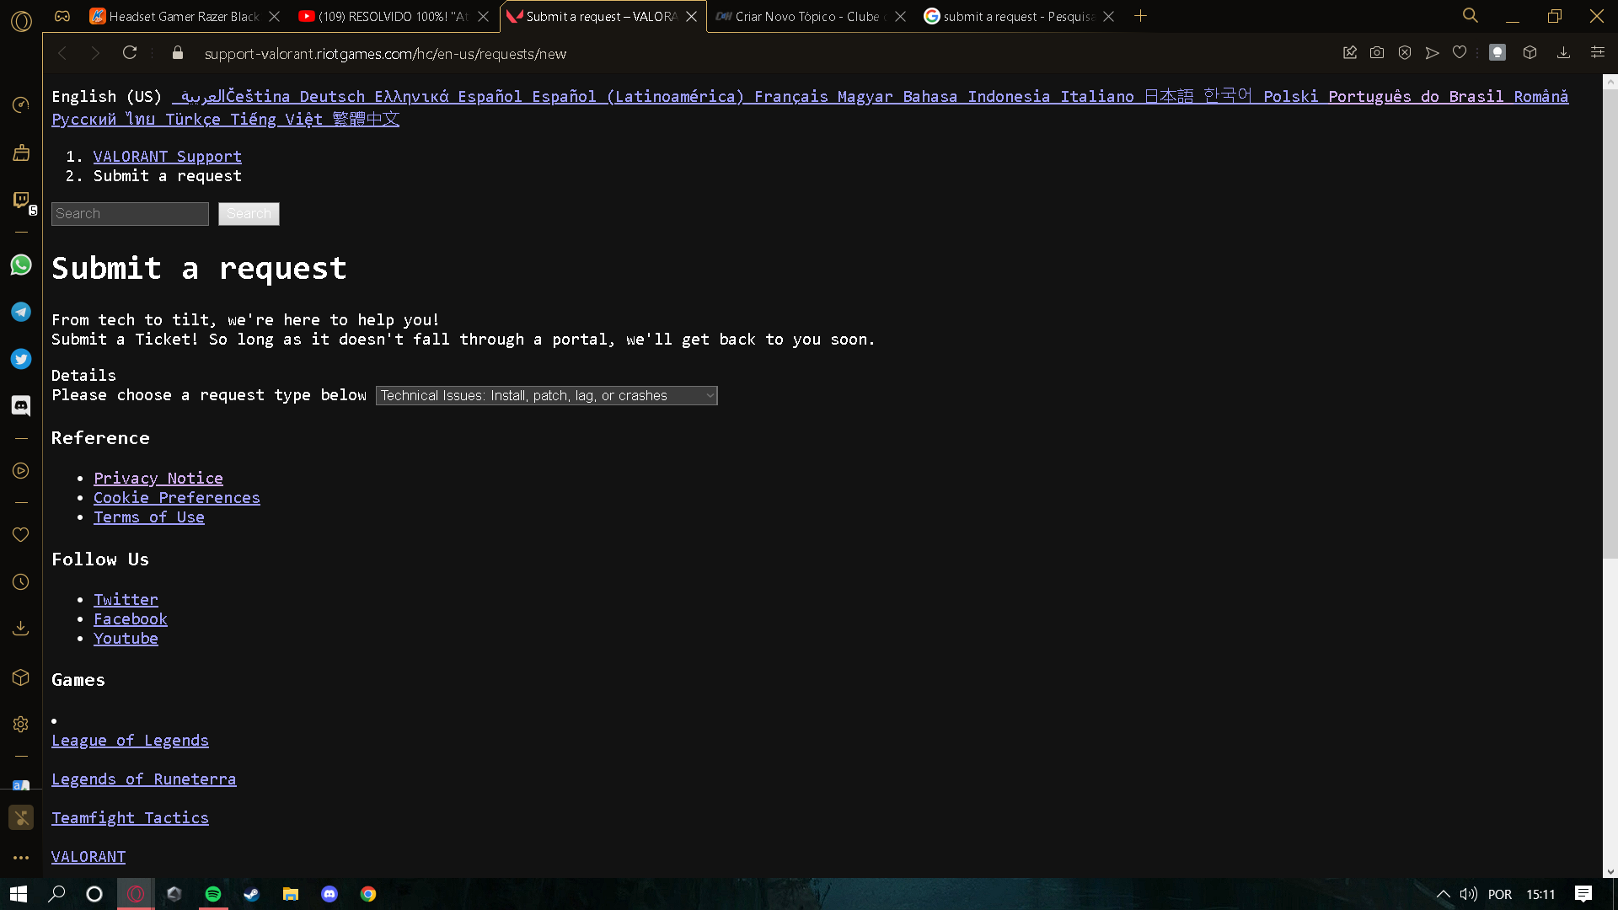Open Discord sidebar panel

(x=21, y=406)
